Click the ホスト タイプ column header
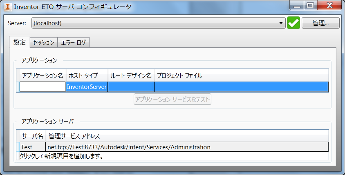The height and width of the screenshot is (175, 345). pyautogui.click(x=87, y=75)
